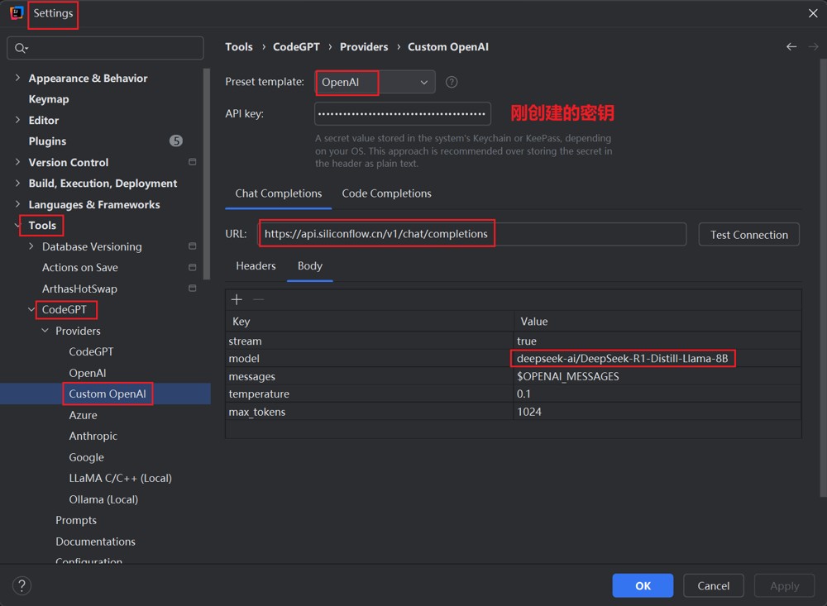Switch to Code Completions tab

coord(386,193)
